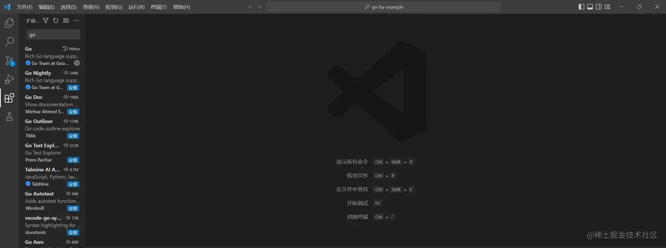Click publisher 'Minhaz Ahmed S...' text
Image resolution: width=666 pixels, height=248 pixels.
[x=44, y=112]
